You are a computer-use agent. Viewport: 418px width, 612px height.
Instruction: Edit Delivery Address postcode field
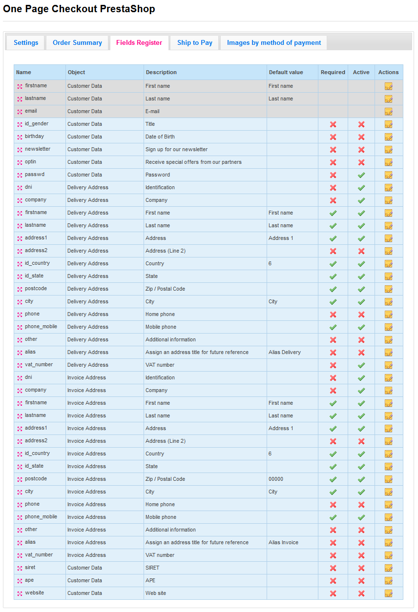[x=389, y=289]
